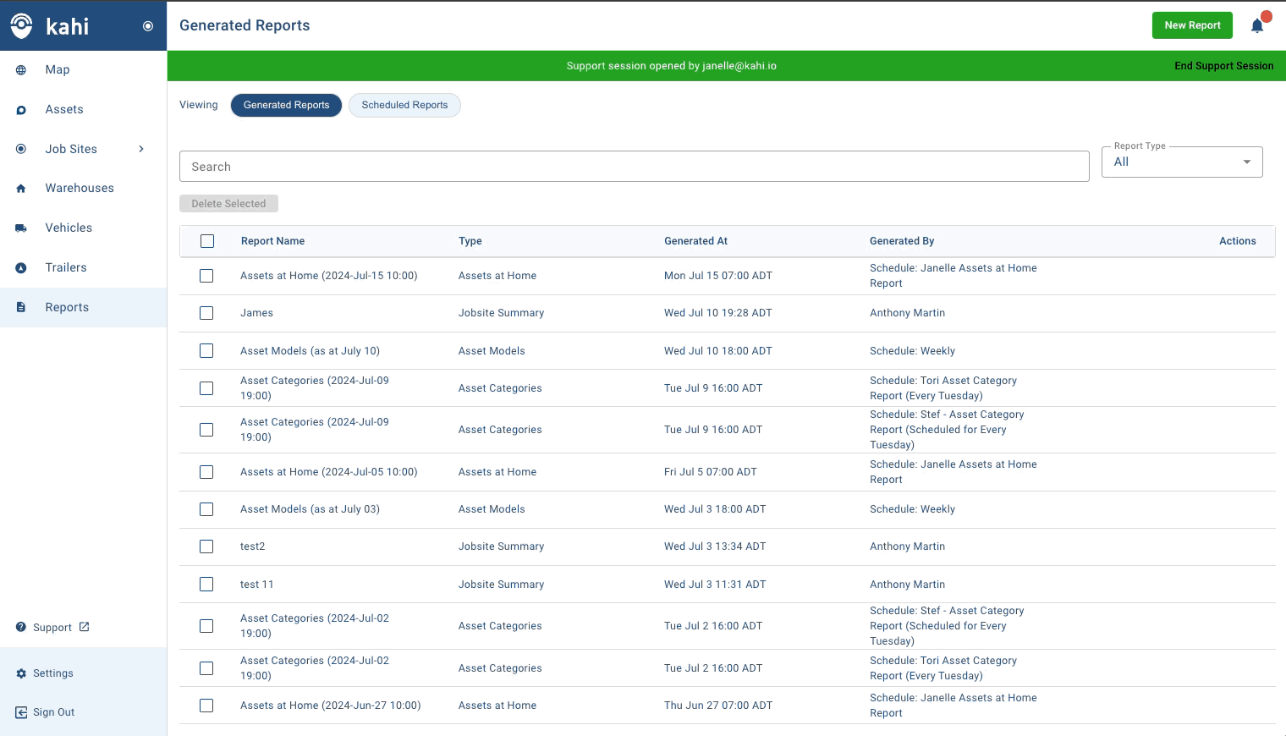Image resolution: width=1286 pixels, height=736 pixels.
Task: Click 'Wed Jul 10 19:28 ADT' cell
Action: (718, 313)
